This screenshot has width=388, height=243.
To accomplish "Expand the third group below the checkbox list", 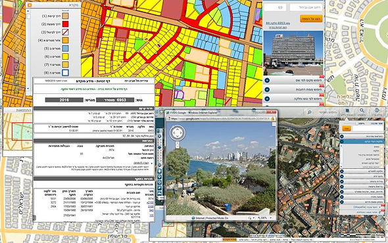I will point(342,182).
